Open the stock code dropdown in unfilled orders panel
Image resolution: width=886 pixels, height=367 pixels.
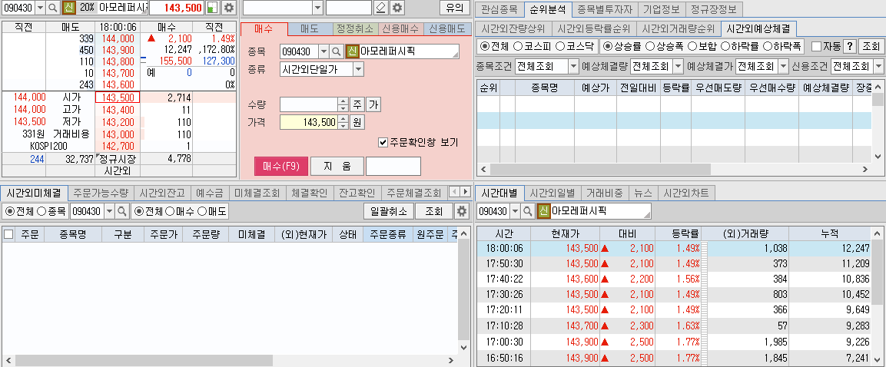point(109,211)
